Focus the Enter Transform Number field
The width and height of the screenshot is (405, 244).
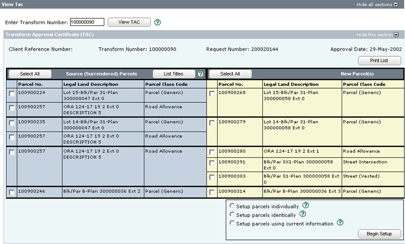87,22
